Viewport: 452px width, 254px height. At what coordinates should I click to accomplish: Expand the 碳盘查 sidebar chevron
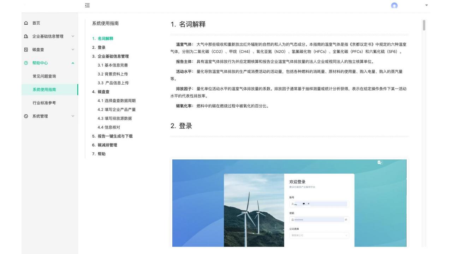tap(73, 50)
